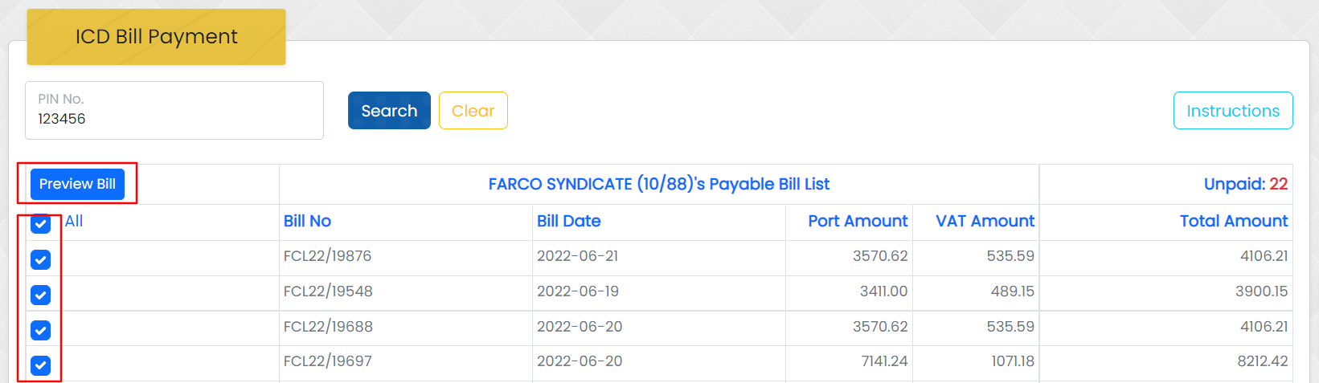The height and width of the screenshot is (383, 1319).
Task: Click the Unpaid: 22 count label
Action: click(x=1245, y=185)
